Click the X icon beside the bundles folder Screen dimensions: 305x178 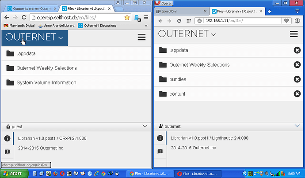coord(297,79)
